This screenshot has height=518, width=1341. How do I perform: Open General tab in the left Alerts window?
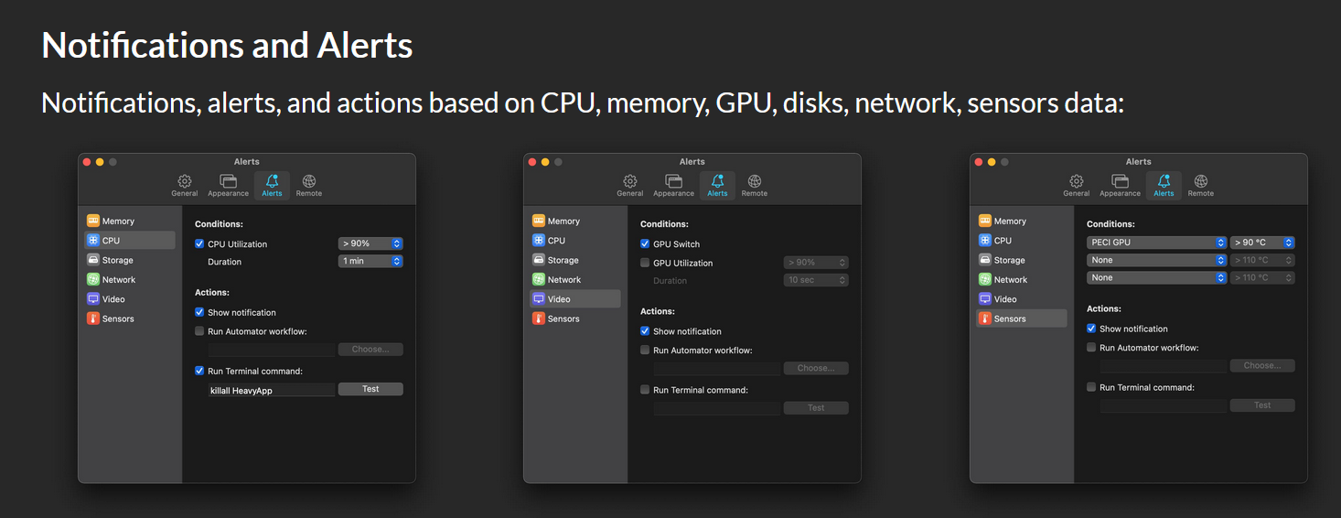(x=184, y=185)
